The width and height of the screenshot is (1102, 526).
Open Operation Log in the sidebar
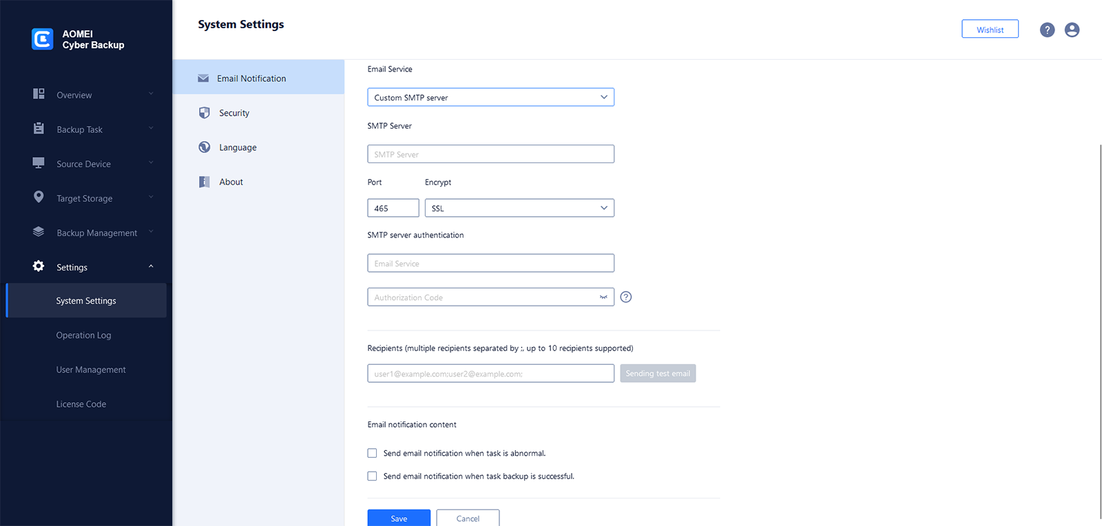click(83, 335)
